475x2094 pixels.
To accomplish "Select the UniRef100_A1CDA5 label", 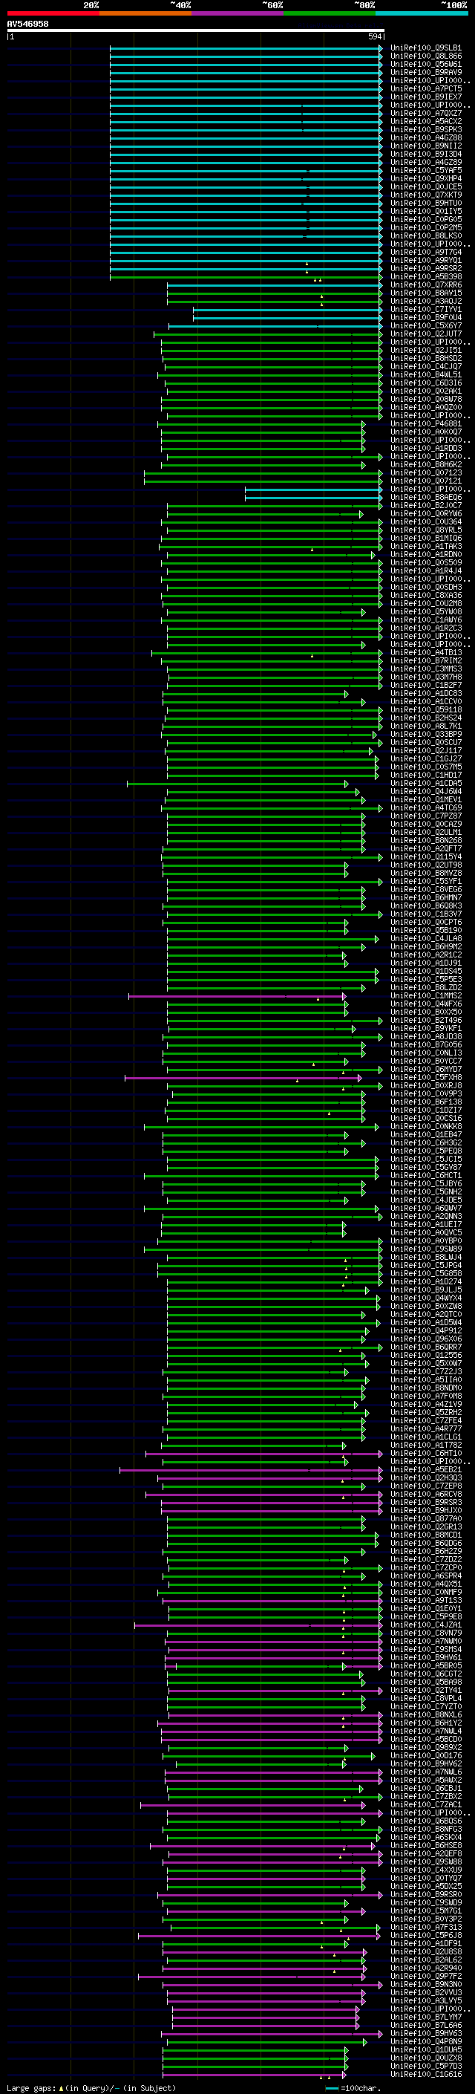I will pyautogui.click(x=426, y=784).
